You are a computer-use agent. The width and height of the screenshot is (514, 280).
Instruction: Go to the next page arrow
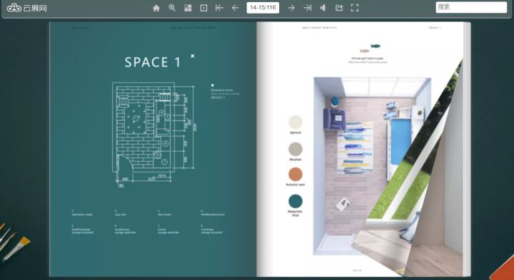pos(291,8)
